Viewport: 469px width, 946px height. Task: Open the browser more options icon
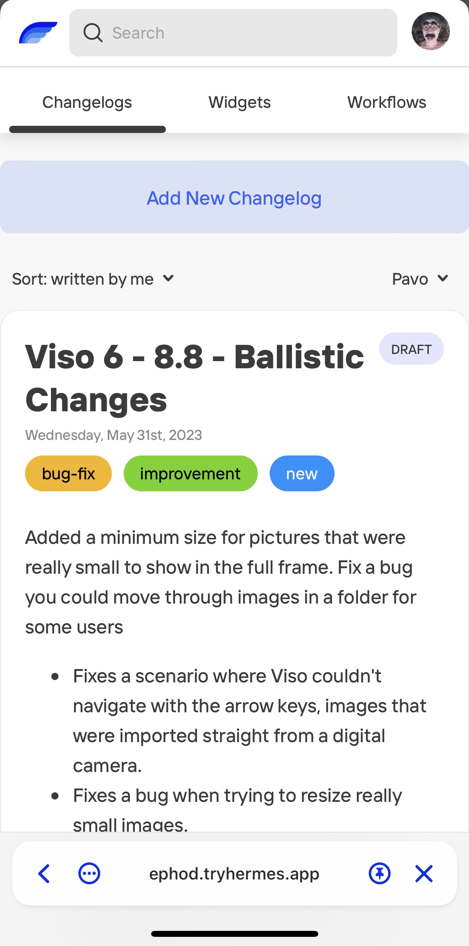pos(89,874)
